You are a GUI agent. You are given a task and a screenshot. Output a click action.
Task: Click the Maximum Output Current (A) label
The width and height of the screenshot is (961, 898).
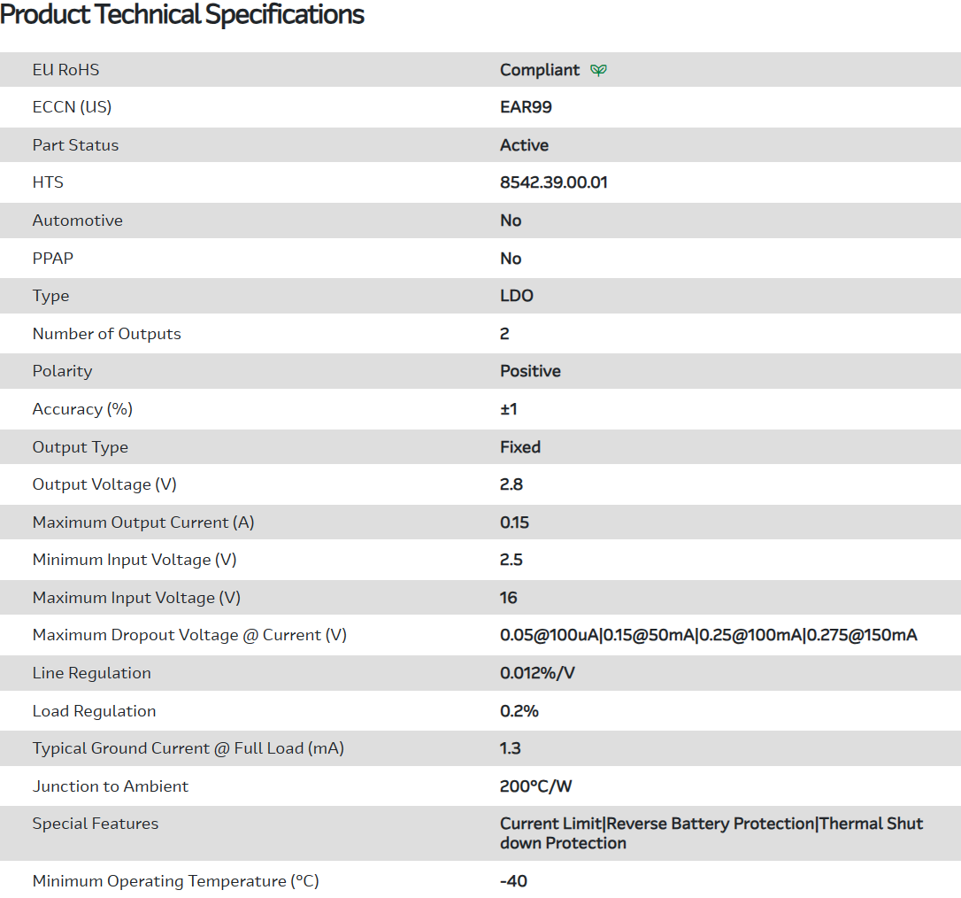143,523
